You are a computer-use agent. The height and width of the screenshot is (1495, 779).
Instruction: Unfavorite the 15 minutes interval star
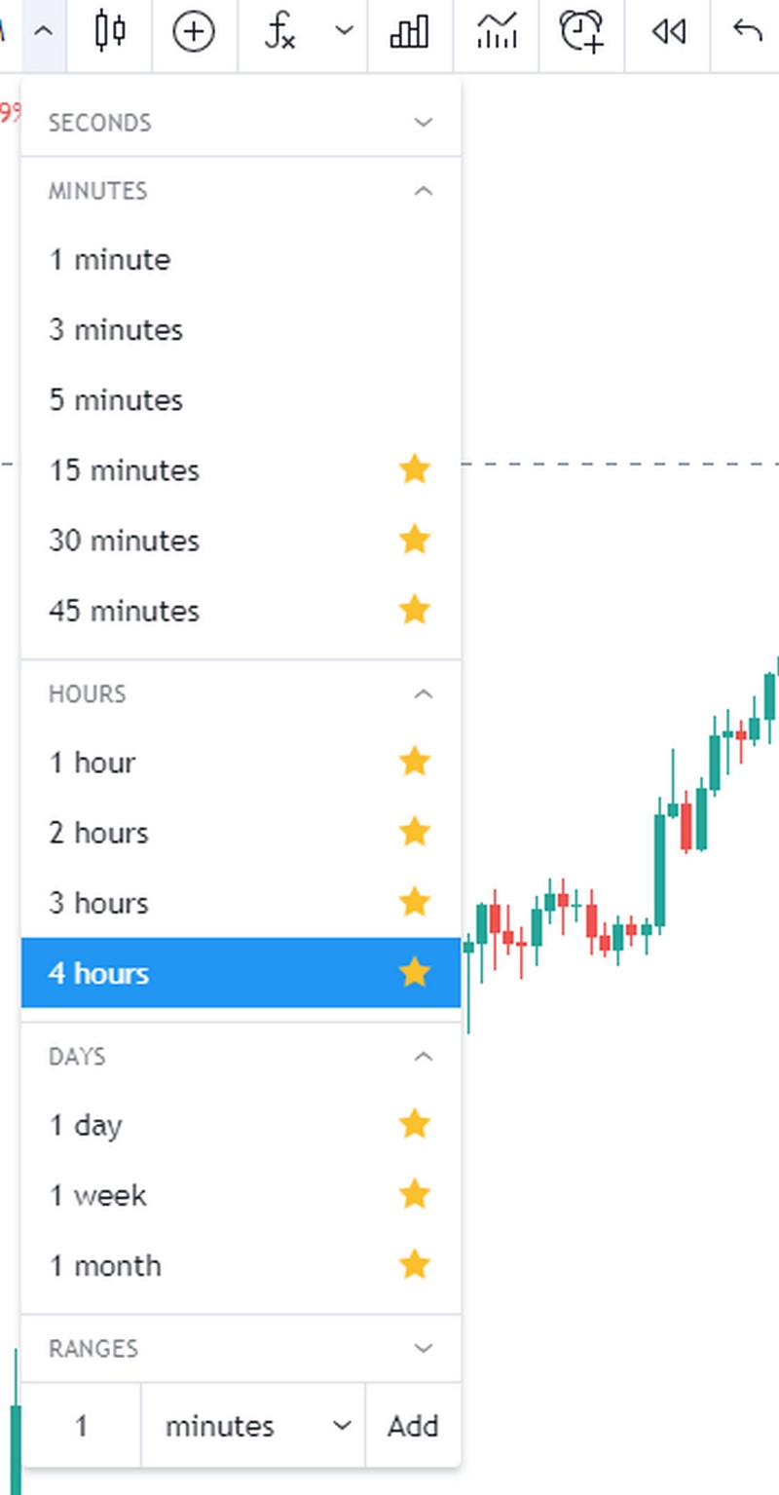[x=415, y=469]
